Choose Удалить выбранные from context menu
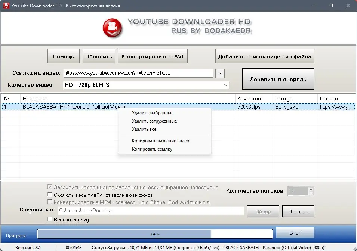This screenshot has height=251, width=357. [x=164, y=113]
